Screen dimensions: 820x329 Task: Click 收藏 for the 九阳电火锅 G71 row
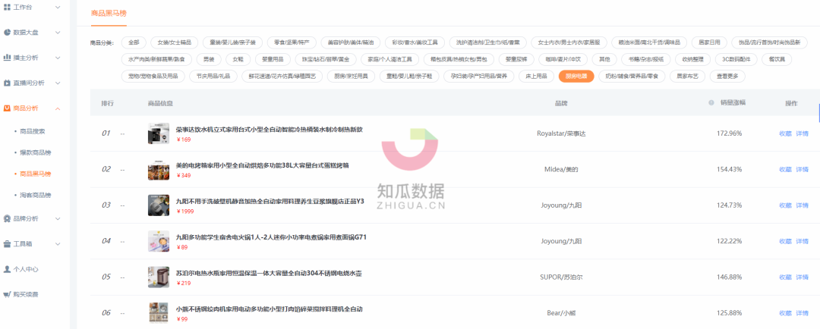point(785,241)
